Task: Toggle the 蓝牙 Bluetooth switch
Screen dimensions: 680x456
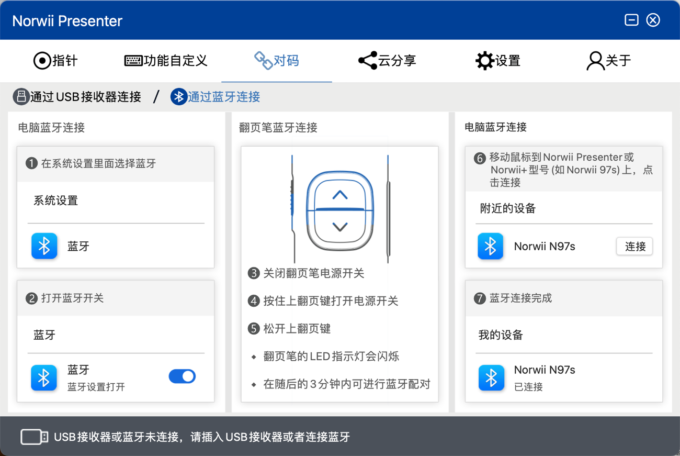Action: point(182,376)
